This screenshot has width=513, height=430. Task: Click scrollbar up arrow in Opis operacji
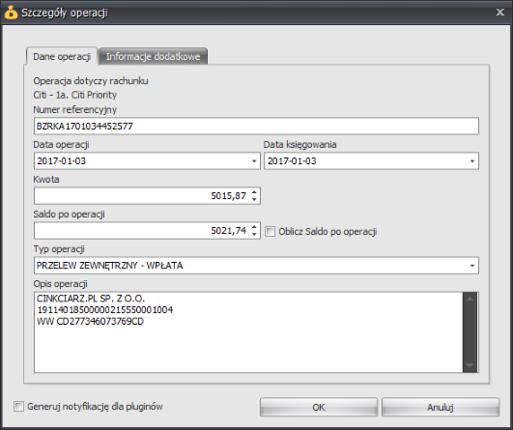point(470,299)
